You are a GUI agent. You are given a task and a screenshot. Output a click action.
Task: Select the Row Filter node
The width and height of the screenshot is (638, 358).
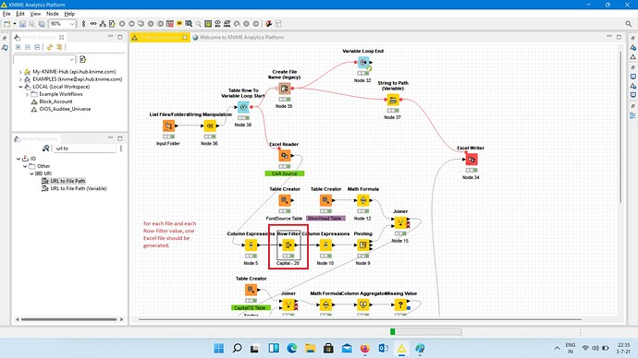(x=288, y=245)
